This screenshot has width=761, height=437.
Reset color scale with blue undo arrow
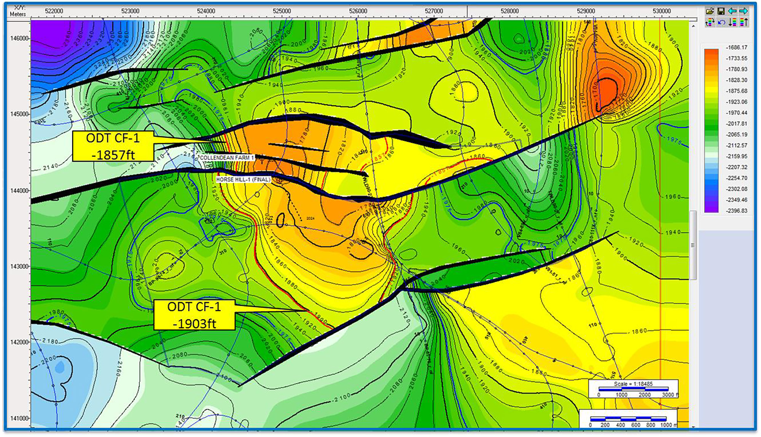point(721,23)
